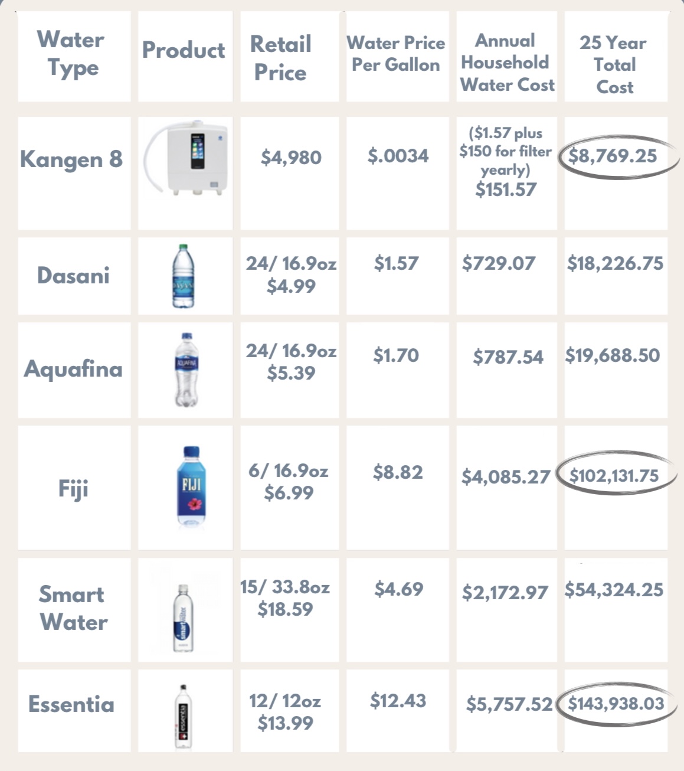The height and width of the screenshot is (771, 684).
Task: Click the Water Price Per Gallon header
Action: coord(395,54)
